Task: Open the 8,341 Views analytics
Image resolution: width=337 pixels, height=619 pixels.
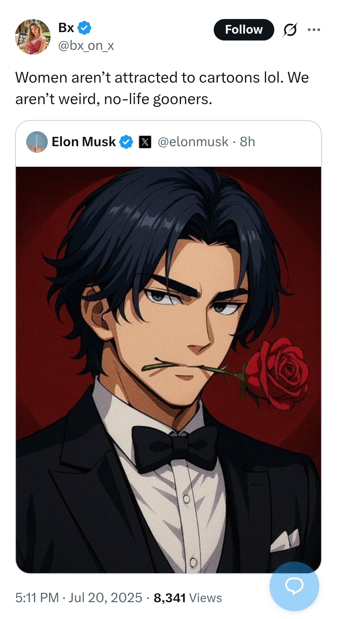Action: point(188,598)
